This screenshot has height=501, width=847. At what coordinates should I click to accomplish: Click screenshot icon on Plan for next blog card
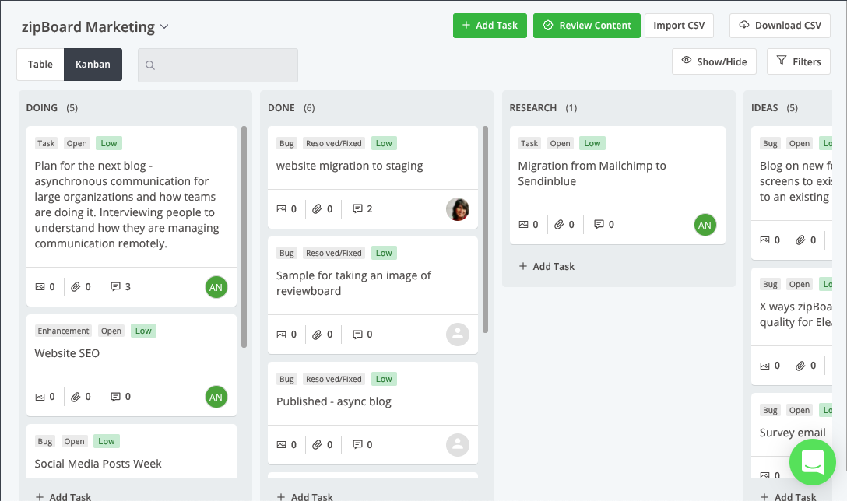(x=40, y=286)
